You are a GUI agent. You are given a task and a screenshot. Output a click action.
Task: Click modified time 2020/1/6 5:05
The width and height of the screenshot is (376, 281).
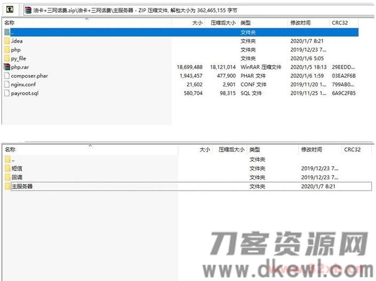click(x=307, y=59)
